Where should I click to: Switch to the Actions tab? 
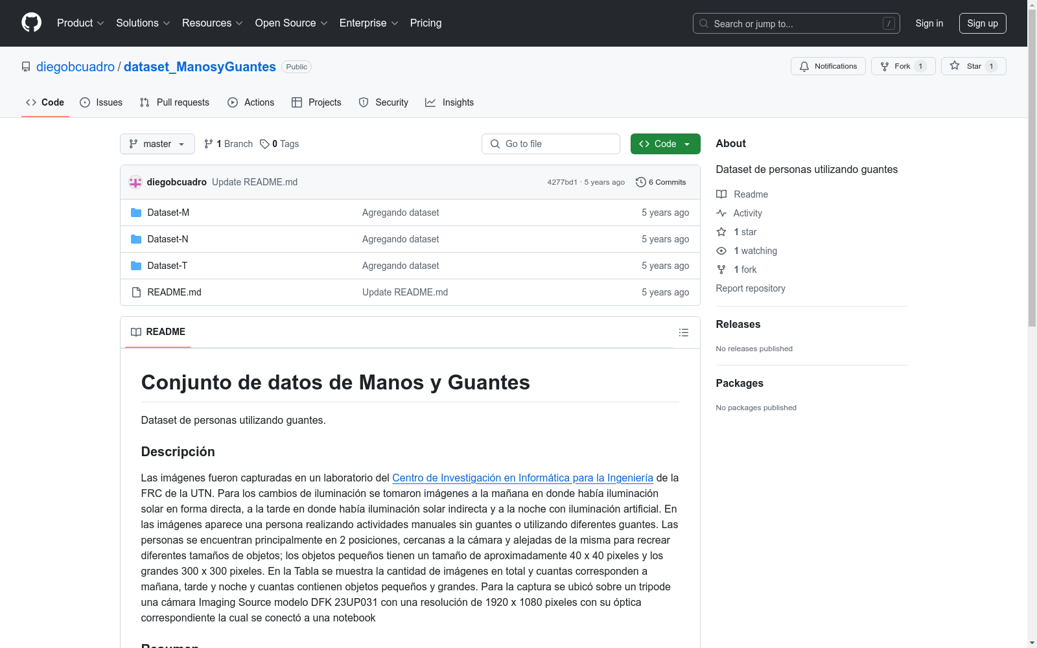click(x=251, y=102)
